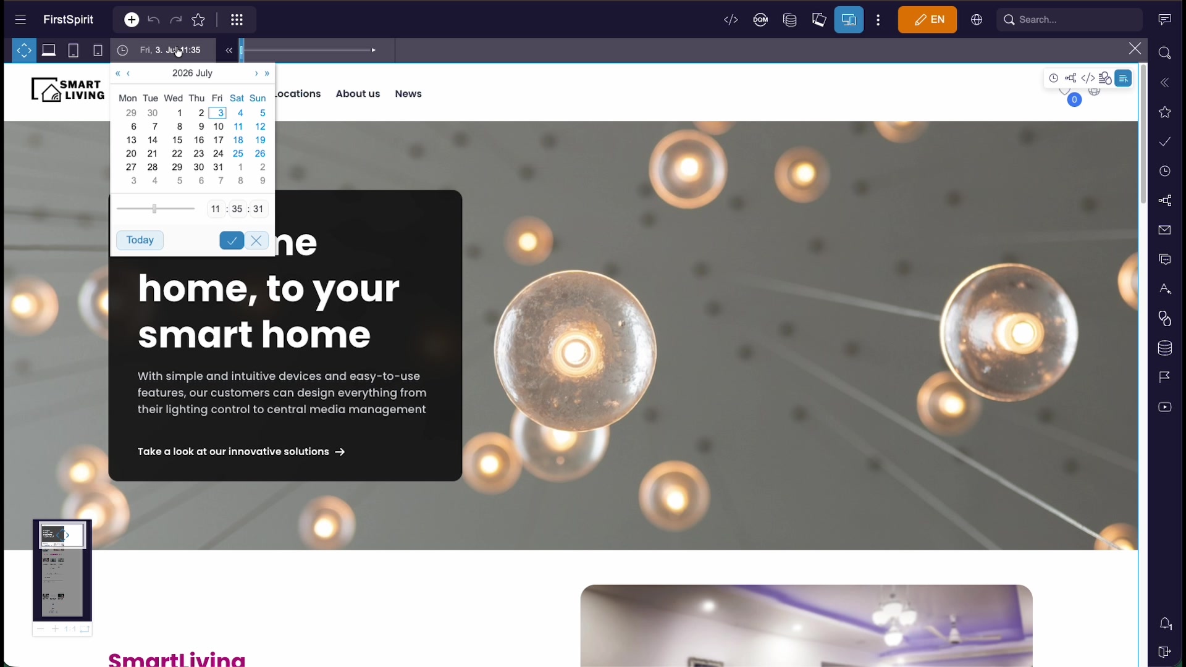Open sidebar search magnifier

pos(1165,53)
